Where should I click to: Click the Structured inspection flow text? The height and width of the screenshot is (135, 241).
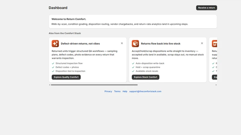point(69,63)
